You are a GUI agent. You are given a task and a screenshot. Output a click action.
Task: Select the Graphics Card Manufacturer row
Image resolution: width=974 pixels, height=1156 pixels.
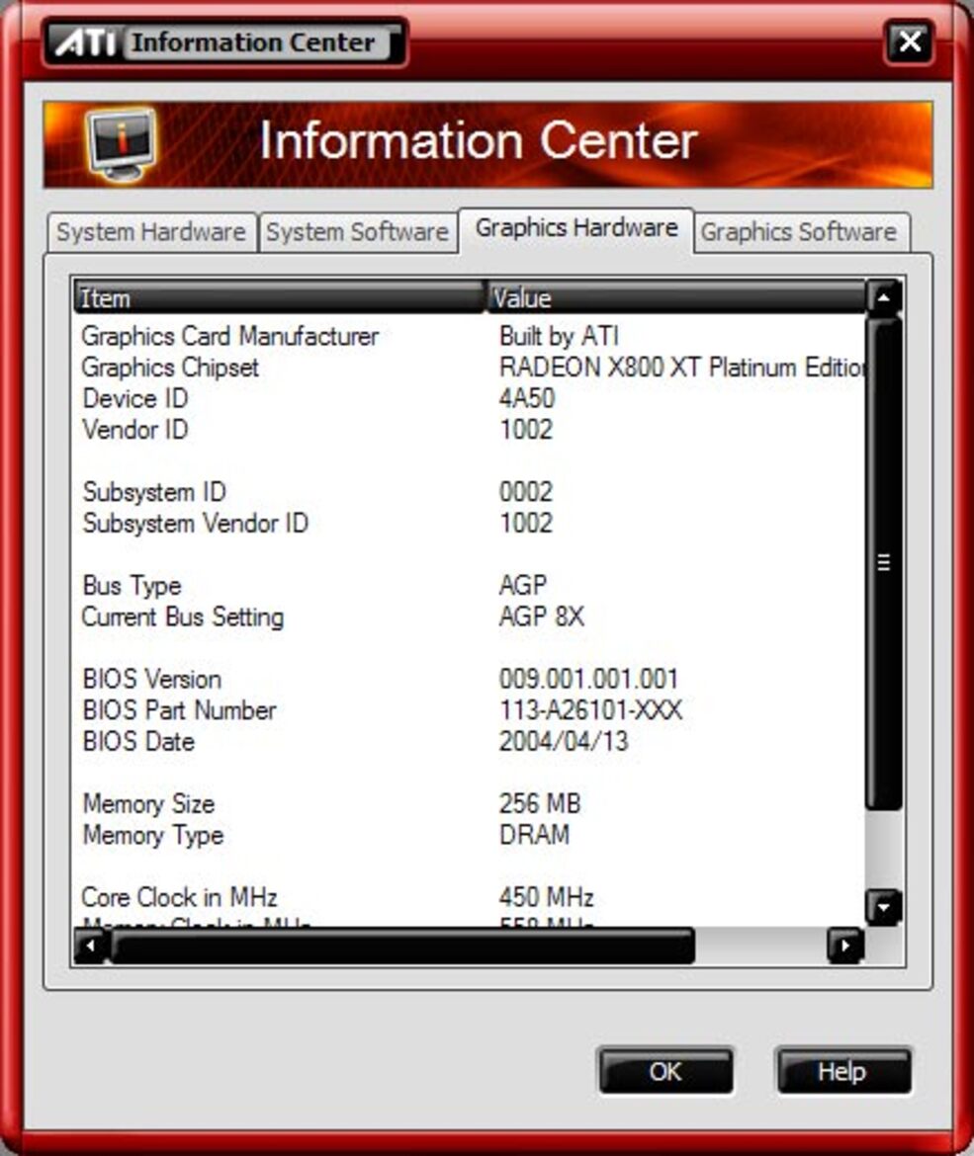470,336
